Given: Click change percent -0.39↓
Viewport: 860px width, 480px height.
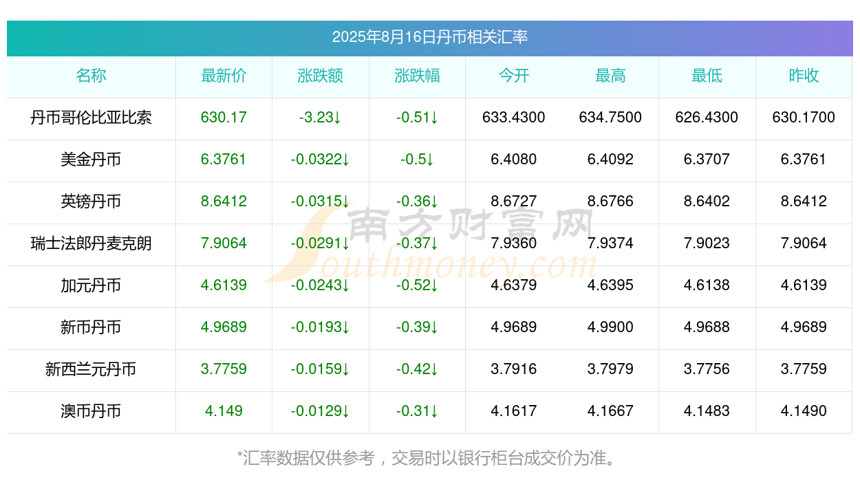Looking at the screenshot, I should coord(418,327).
